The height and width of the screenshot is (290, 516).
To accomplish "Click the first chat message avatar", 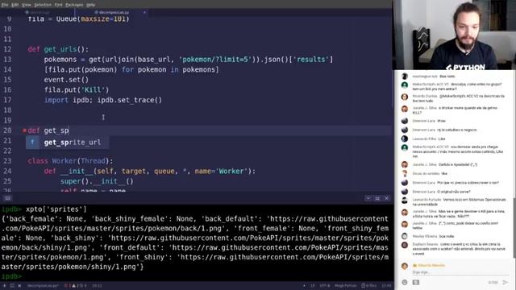I will point(405,77).
